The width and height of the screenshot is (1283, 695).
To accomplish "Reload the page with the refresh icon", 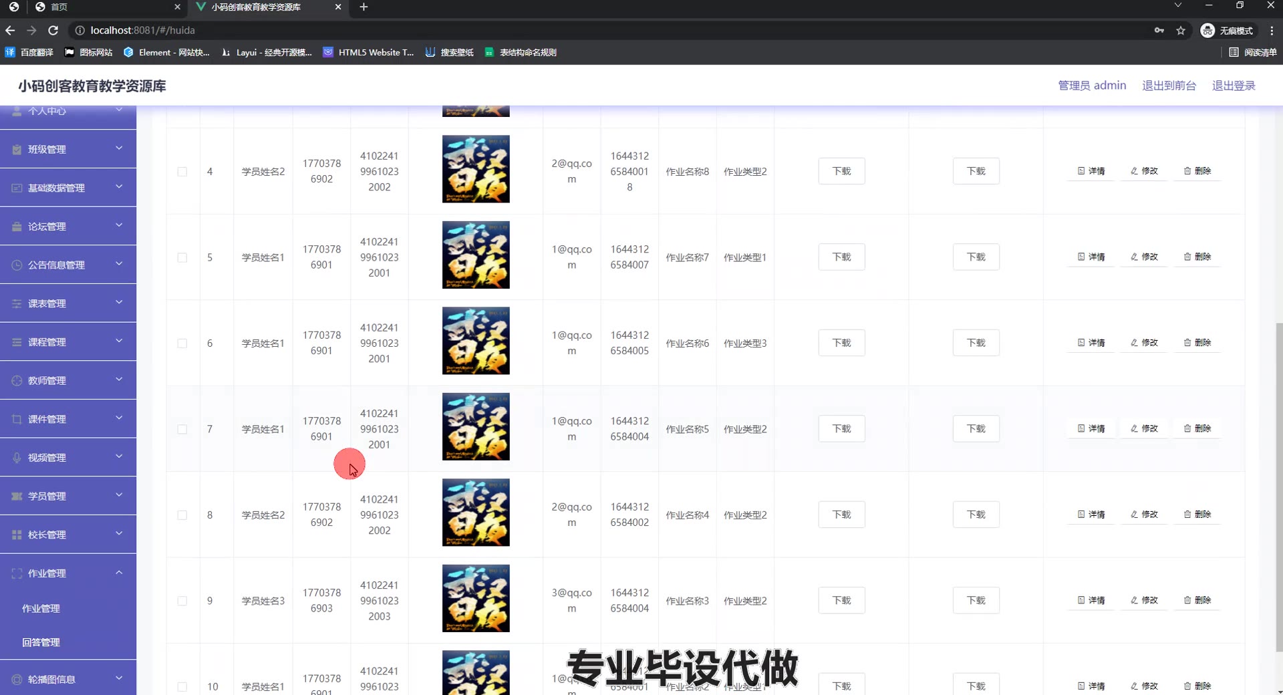I will 53,31.
